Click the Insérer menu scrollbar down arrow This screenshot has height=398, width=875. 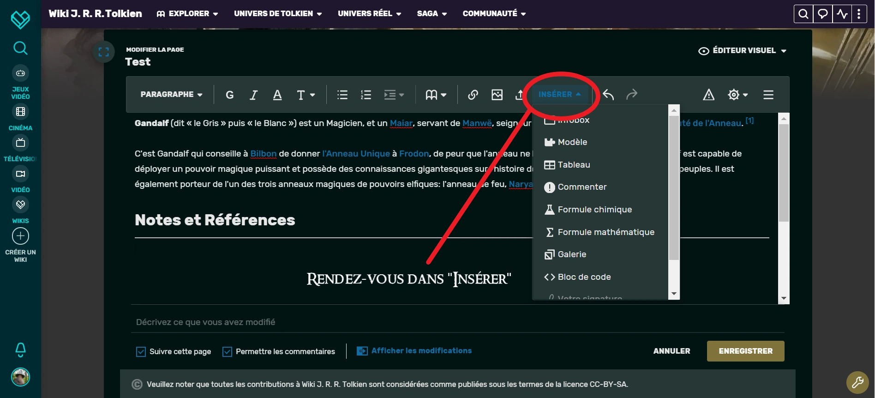(674, 294)
